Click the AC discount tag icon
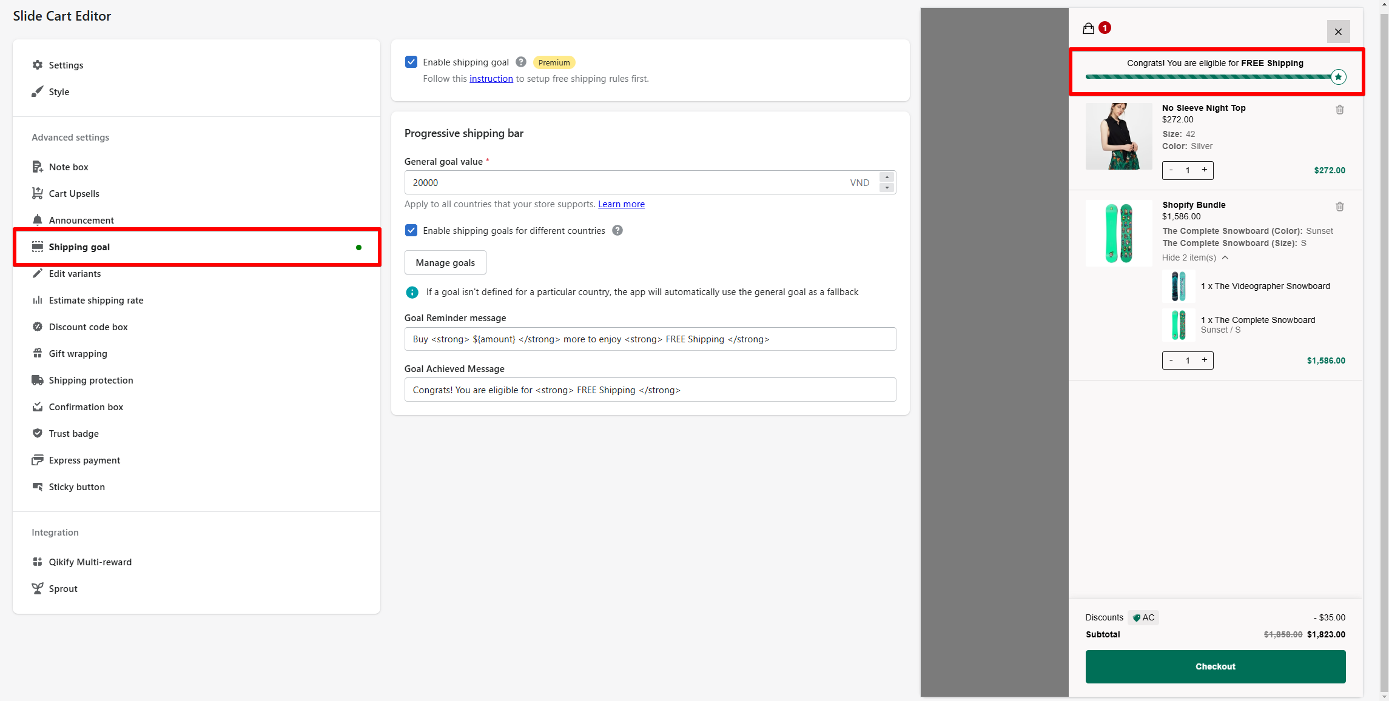 pyautogui.click(x=1137, y=617)
